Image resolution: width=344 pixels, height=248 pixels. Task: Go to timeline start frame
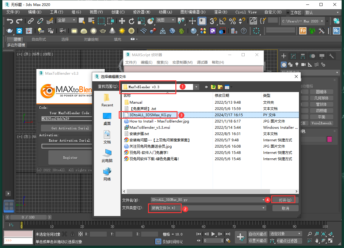[x=198, y=234]
